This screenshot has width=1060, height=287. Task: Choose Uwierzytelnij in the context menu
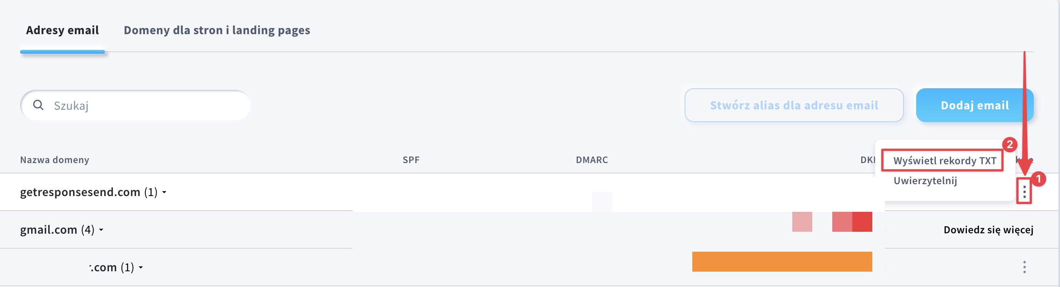[x=925, y=181]
